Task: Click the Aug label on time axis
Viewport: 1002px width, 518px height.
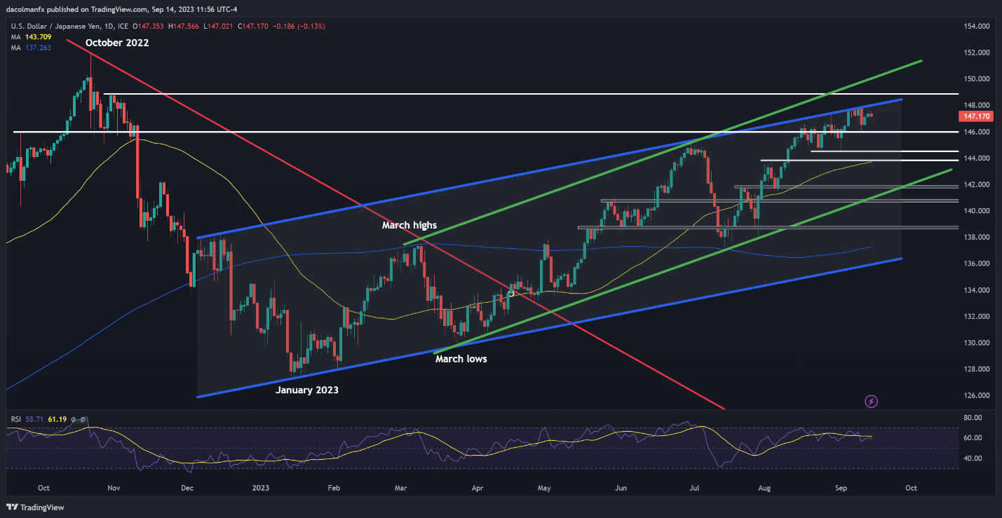Action: pos(763,488)
